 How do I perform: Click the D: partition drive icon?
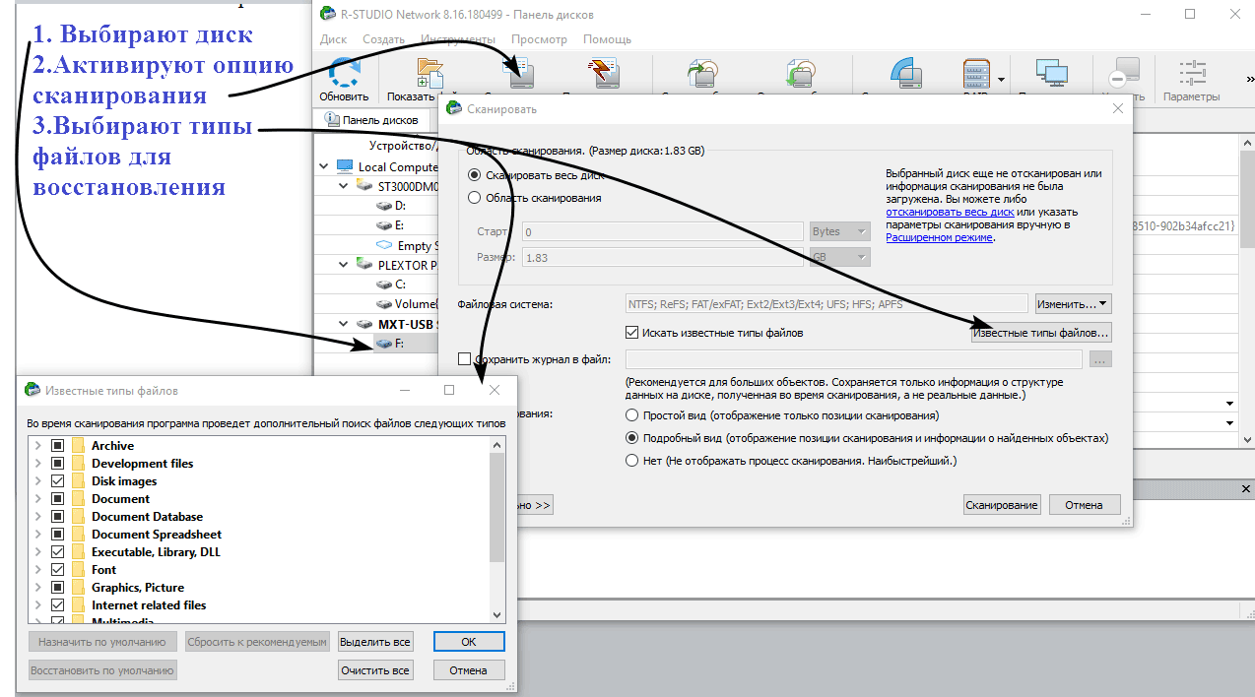point(384,206)
